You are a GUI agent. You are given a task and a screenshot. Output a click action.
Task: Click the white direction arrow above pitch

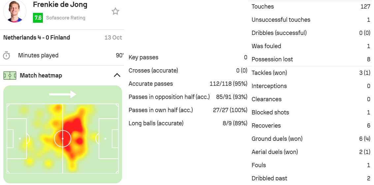[63, 95]
